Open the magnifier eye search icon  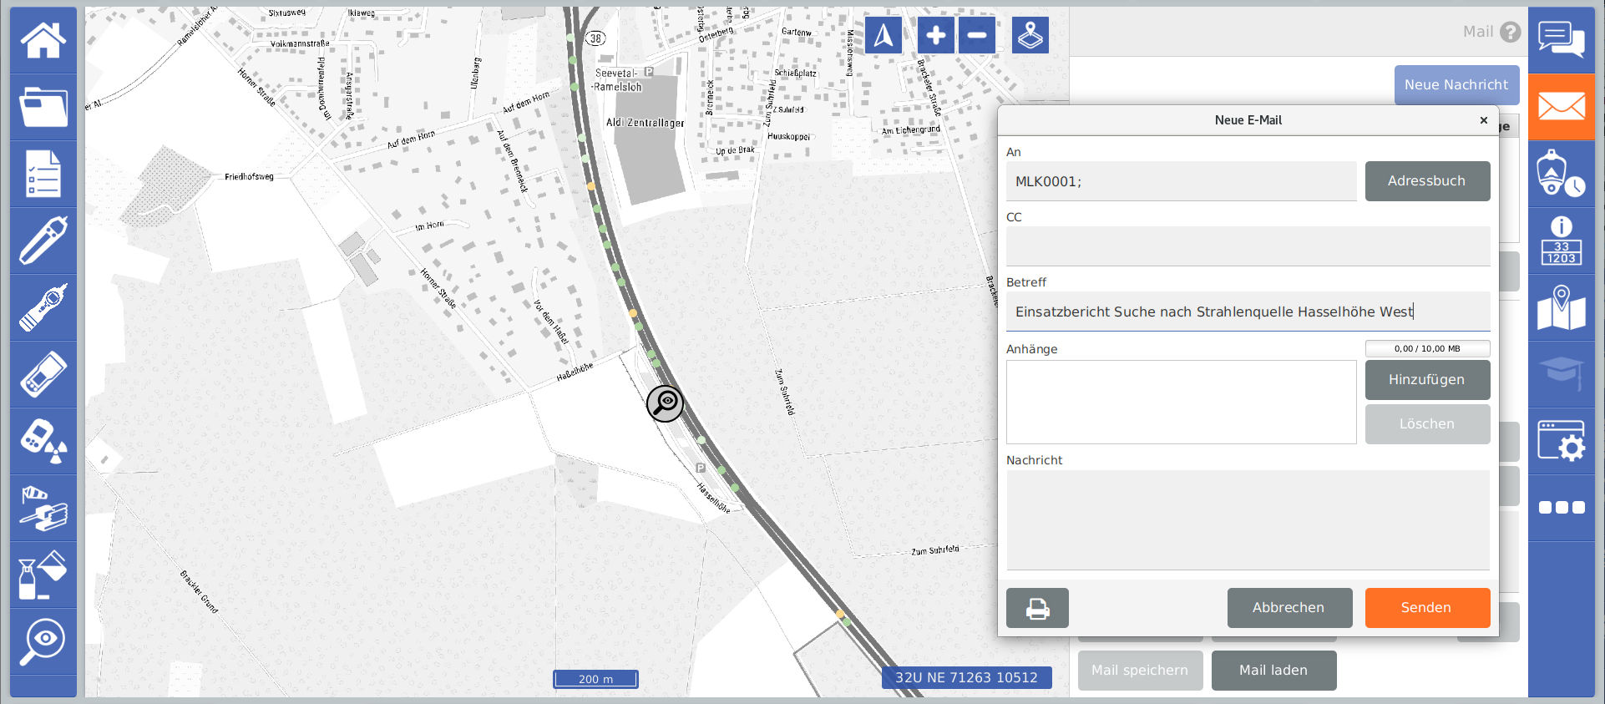pos(43,641)
